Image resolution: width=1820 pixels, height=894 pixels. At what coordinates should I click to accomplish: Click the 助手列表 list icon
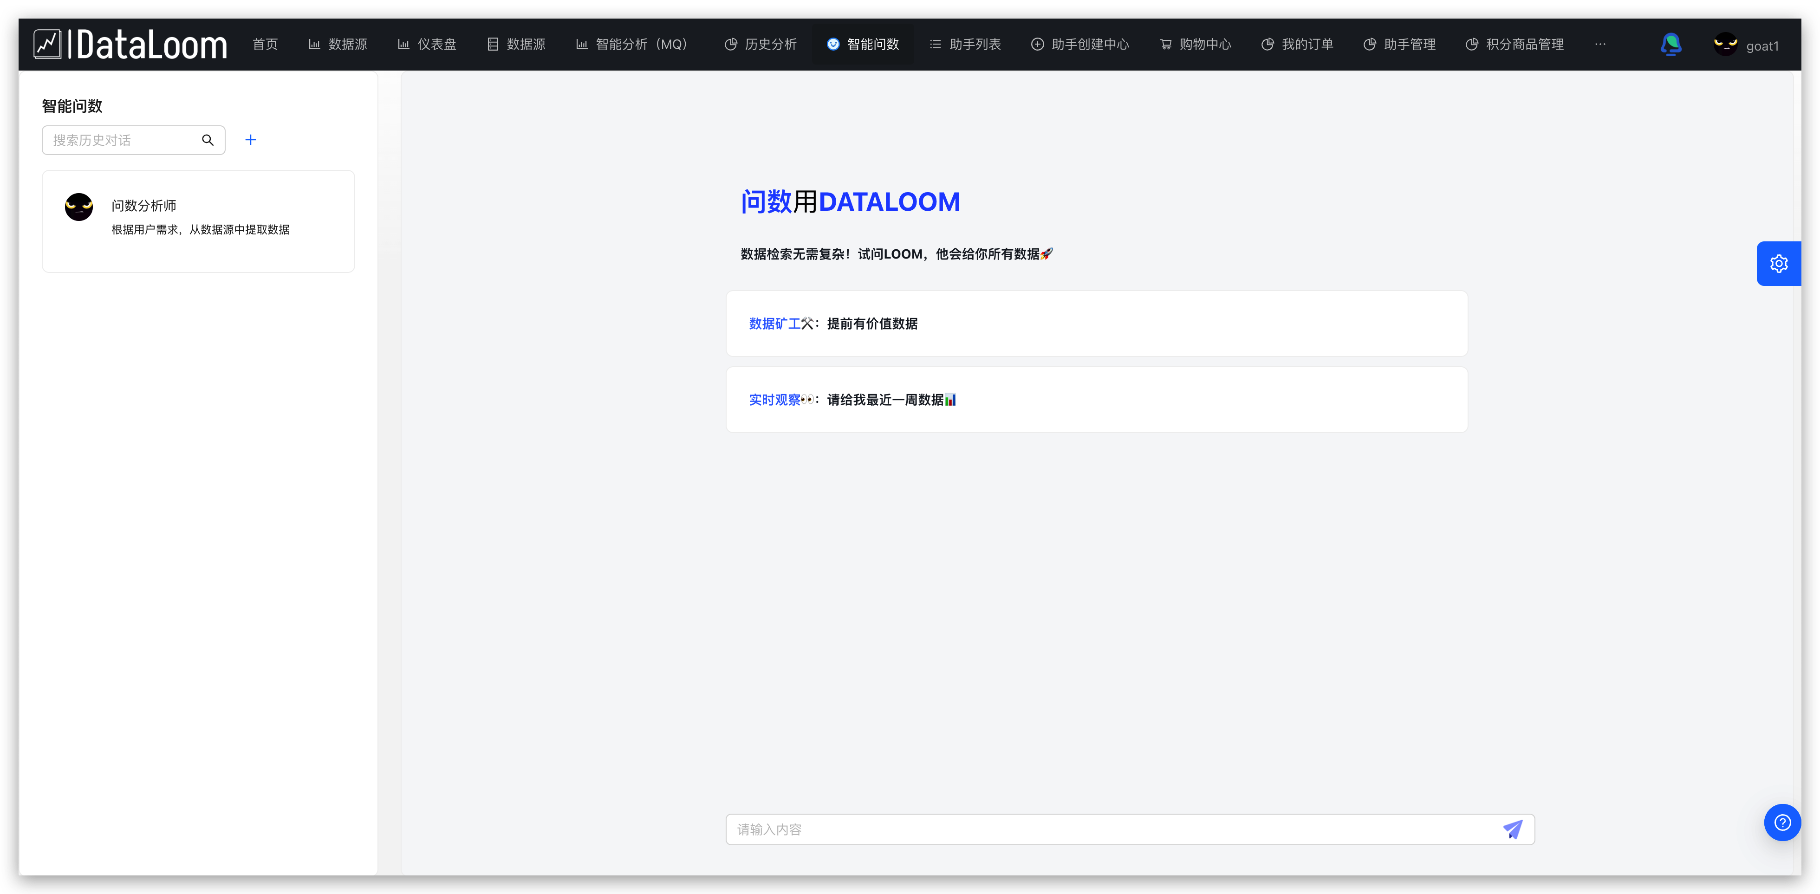pos(935,45)
